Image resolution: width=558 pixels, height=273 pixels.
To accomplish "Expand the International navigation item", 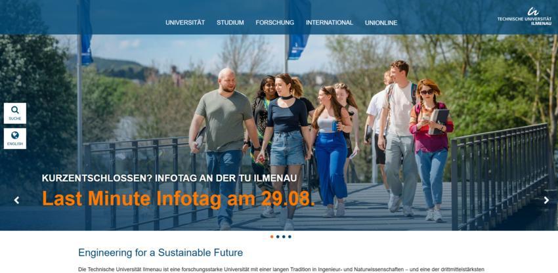I will click(x=330, y=22).
